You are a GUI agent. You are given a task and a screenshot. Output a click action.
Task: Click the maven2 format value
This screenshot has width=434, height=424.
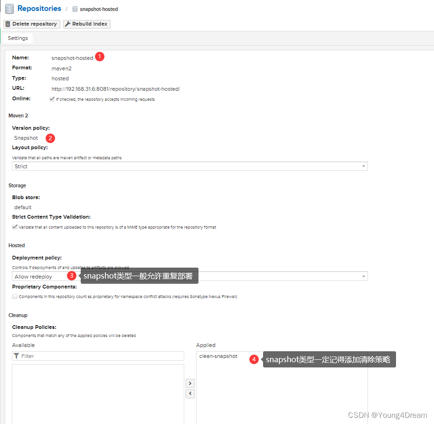61,68
